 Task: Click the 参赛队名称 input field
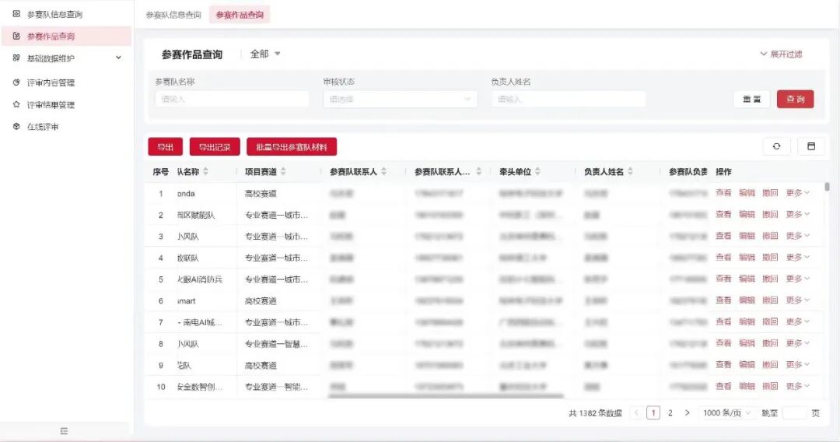click(x=232, y=100)
